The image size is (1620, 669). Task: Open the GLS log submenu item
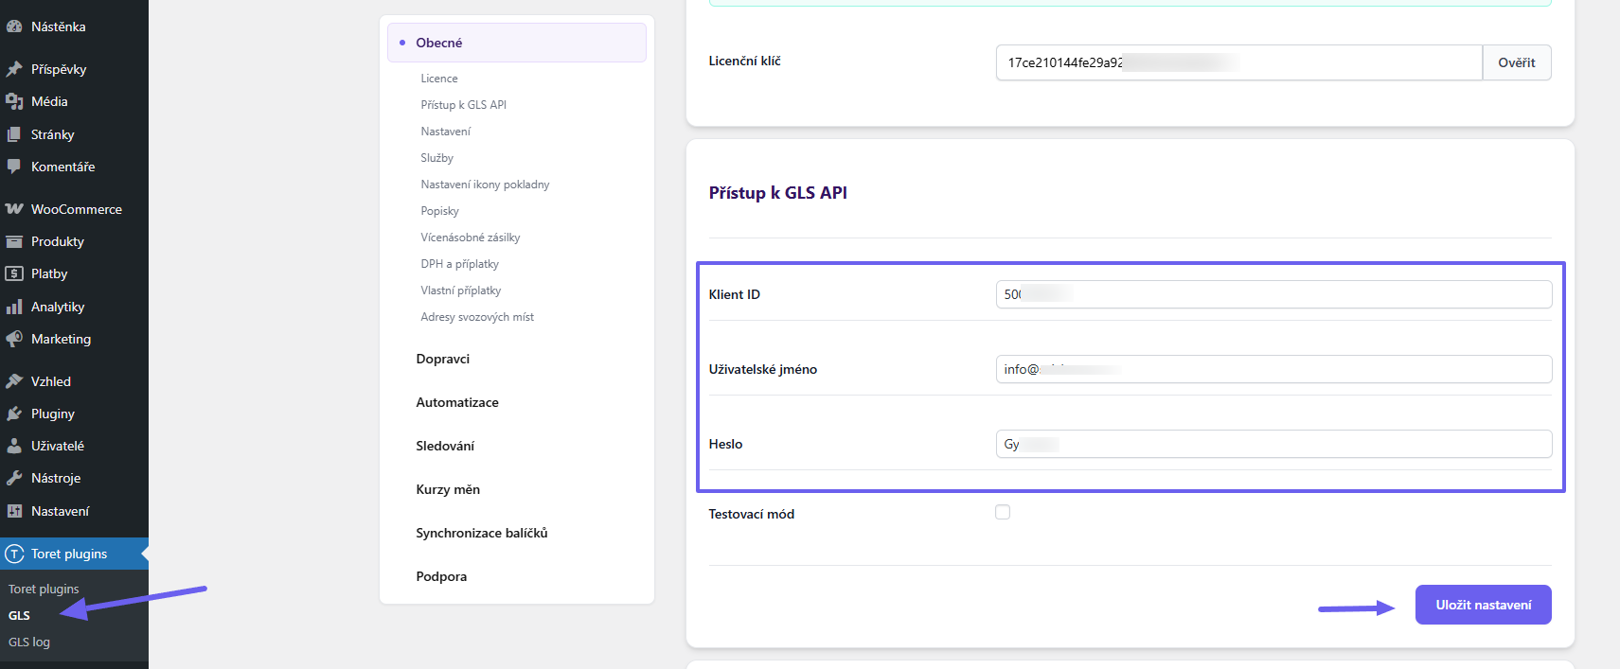click(29, 642)
